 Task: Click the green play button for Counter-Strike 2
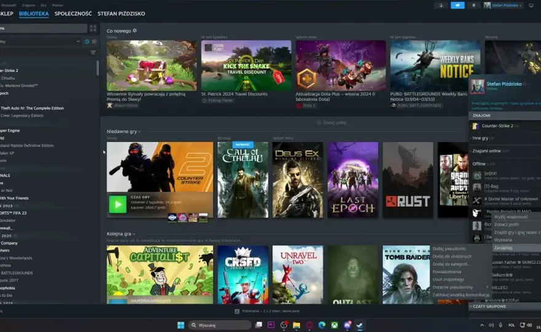click(117, 205)
